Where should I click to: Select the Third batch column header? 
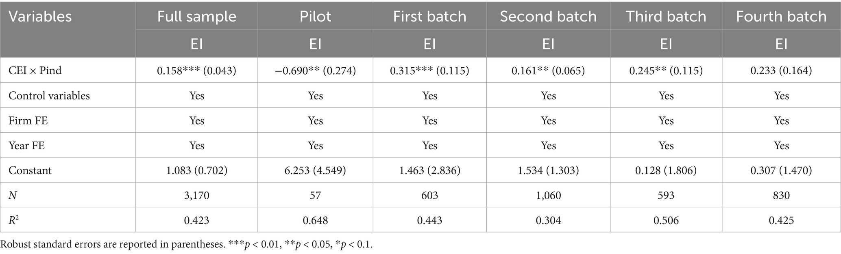pos(666,17)
